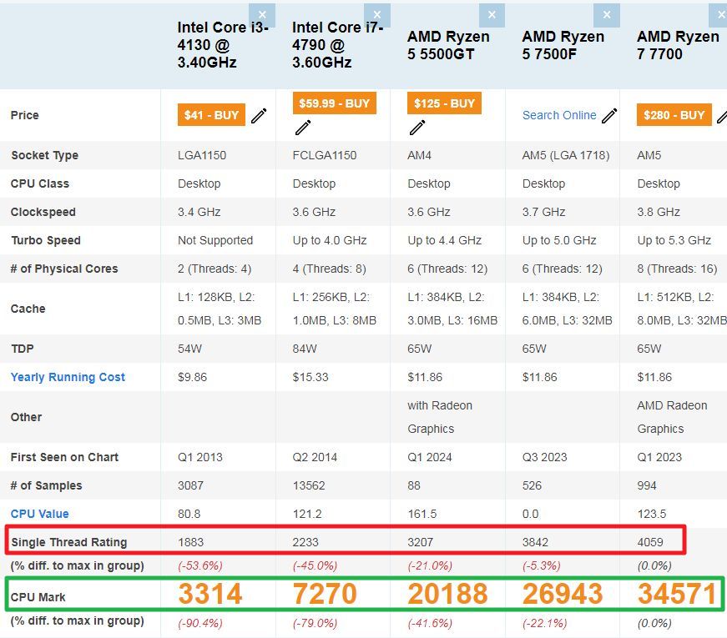This screenshot has width=727, height=638.
Task: Click 'Up to 4.4 GHz' turbo cell
Action: (x=444, y=240)
